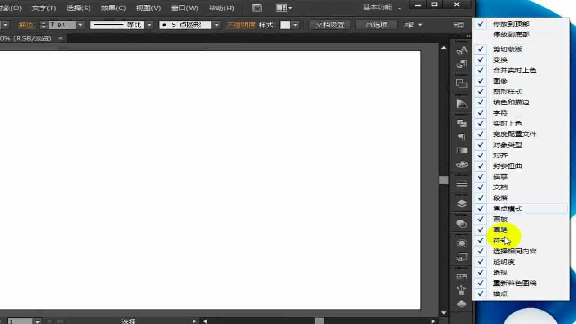Close the 0% (RGB/预览) document tab
The height and width of the screenshot is (324, 576).
(x=61, y=39)
